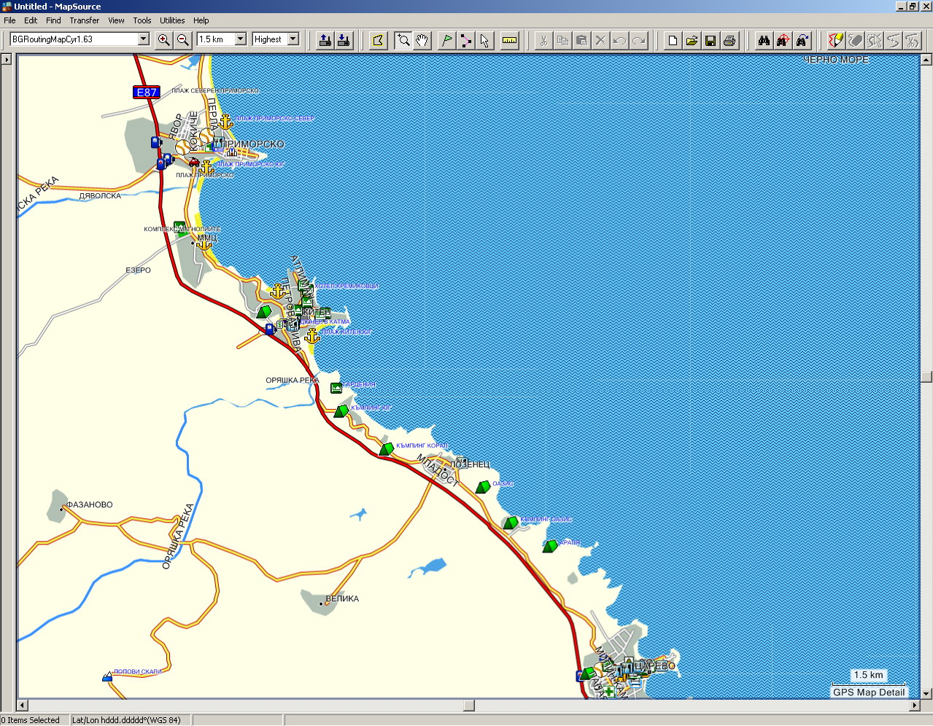Select the Hand pan tool
The width and height of the screenshot is (933, 726).
click(x=422, y=40)
